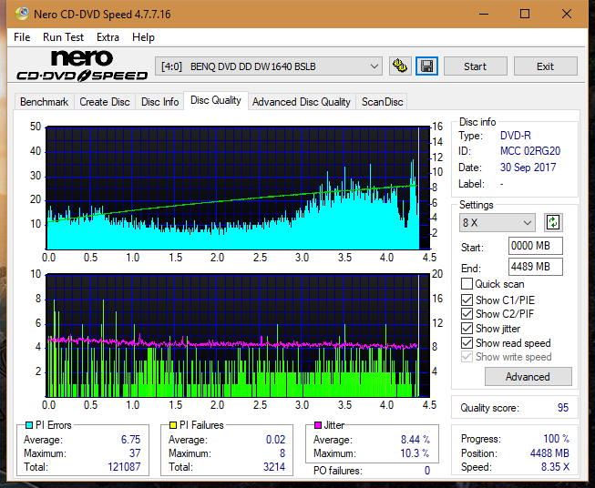
Task: Click the End position 4489 MB field
Action: point(536,267)
